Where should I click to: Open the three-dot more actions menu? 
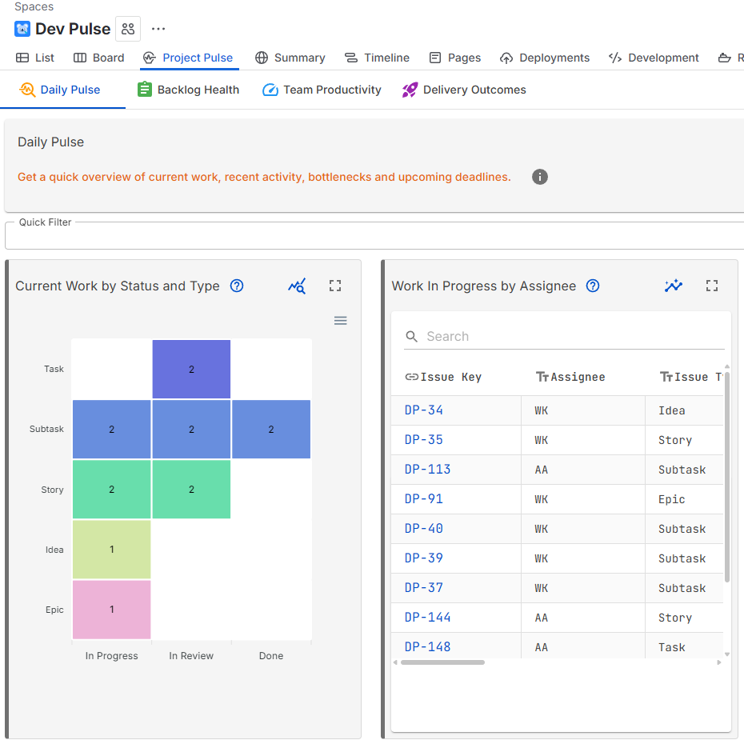tap(158, 29)
